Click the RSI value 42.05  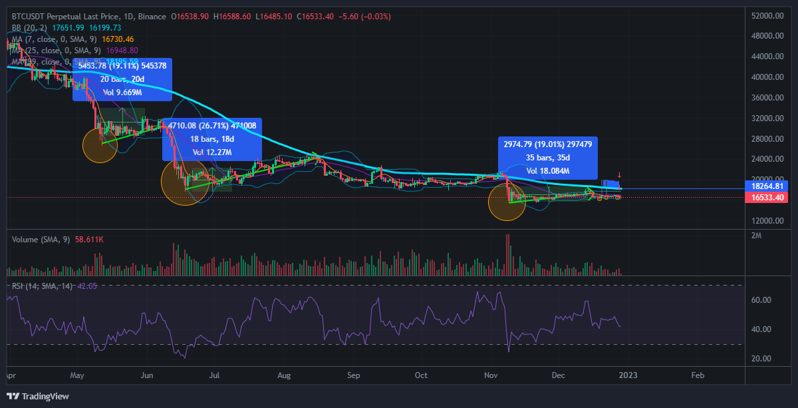click(88, 286)
